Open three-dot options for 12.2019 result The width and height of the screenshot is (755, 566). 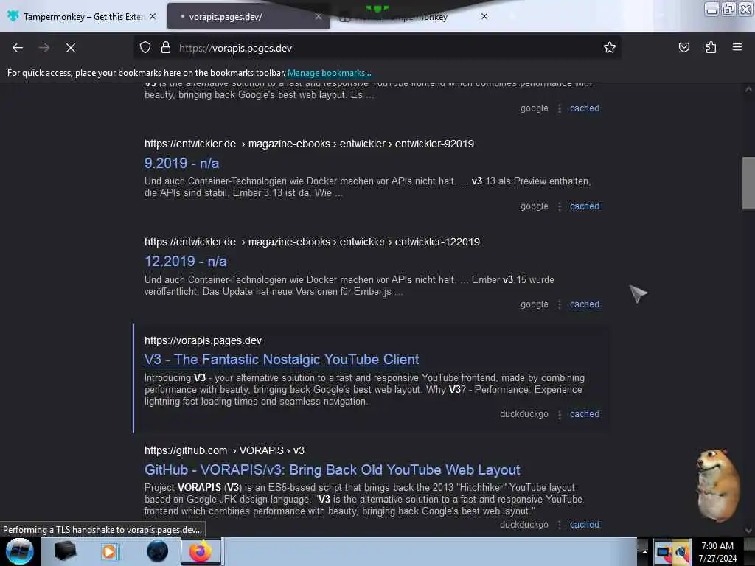coord(559,305)
